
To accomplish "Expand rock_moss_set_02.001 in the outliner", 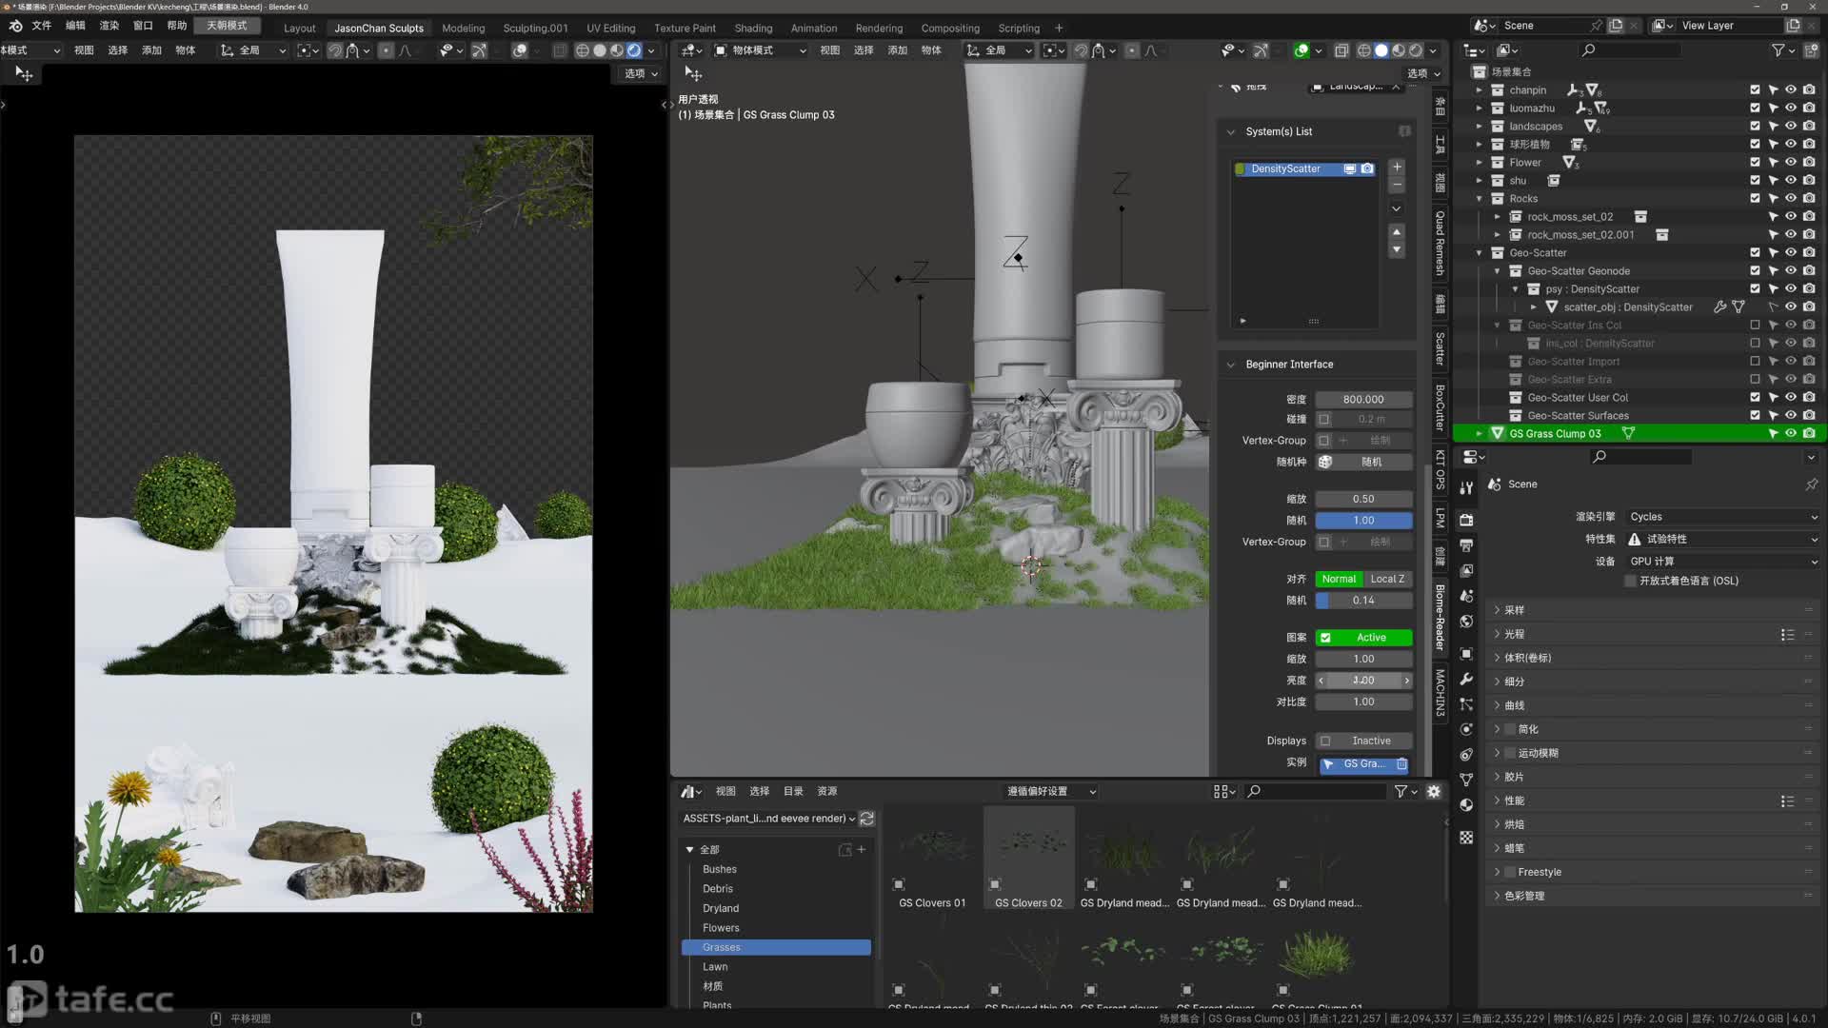I will pyautogui.click(x=1497, y=235).
